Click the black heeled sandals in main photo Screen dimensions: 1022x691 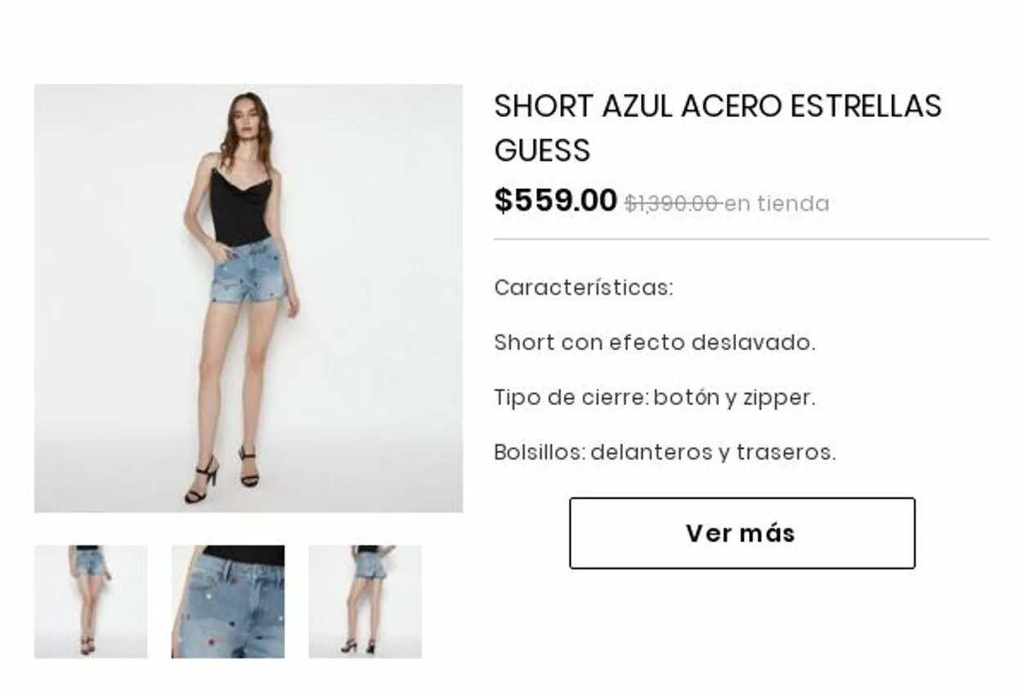coord(222,477)
